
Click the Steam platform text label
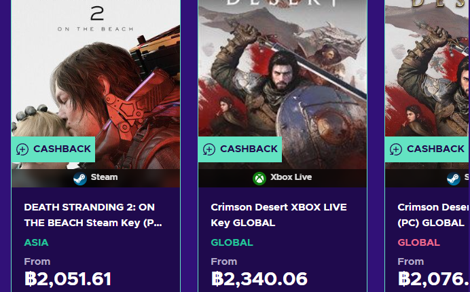click(x=104, y=177)
